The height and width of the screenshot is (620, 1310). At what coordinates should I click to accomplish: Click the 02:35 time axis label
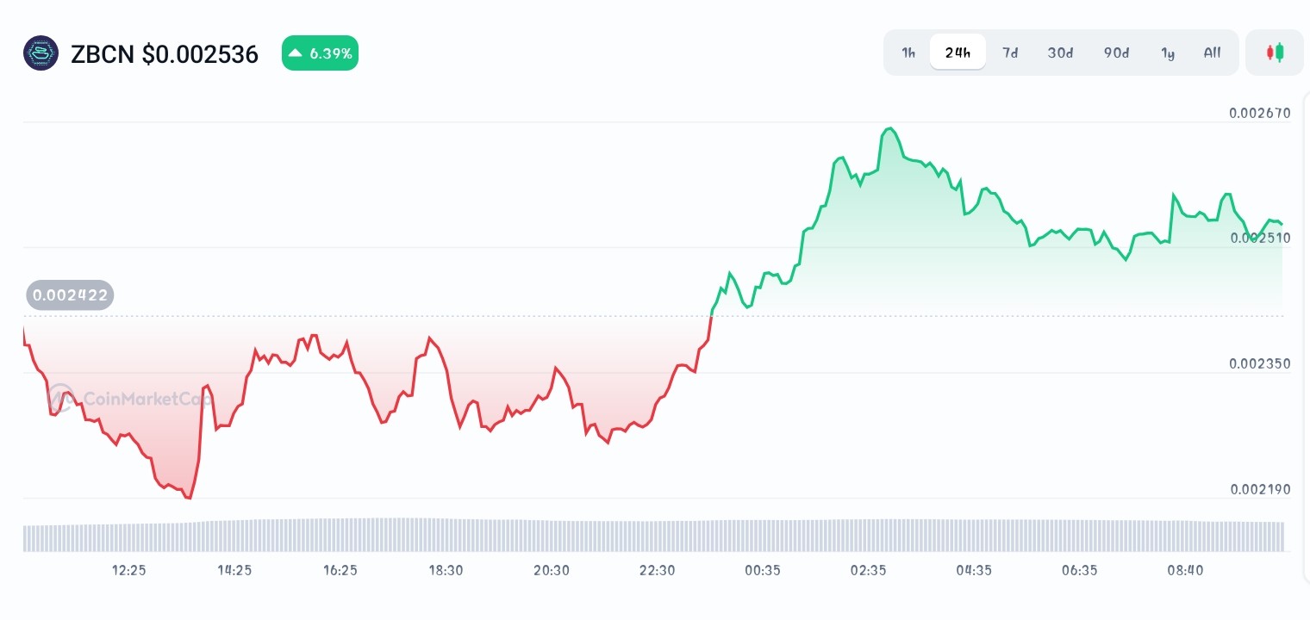pos(868,570)
